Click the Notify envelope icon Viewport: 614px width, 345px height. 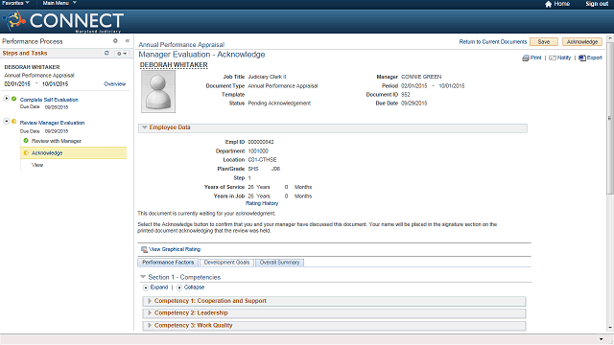tap(553, 57)
